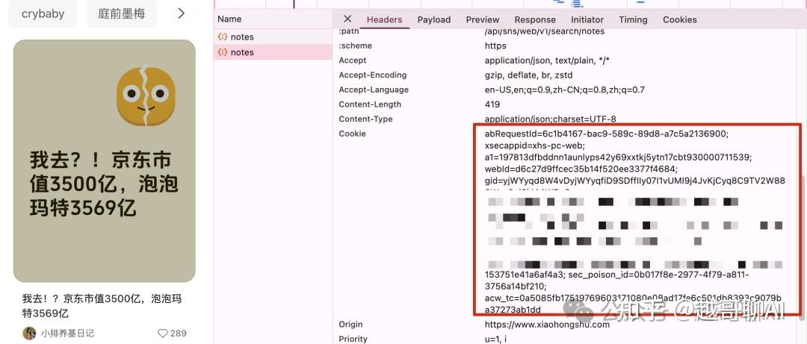The width and height of the screenshot is (807, 344).
Task: Click the Cookie header name
Action: (x=353, y=134)
